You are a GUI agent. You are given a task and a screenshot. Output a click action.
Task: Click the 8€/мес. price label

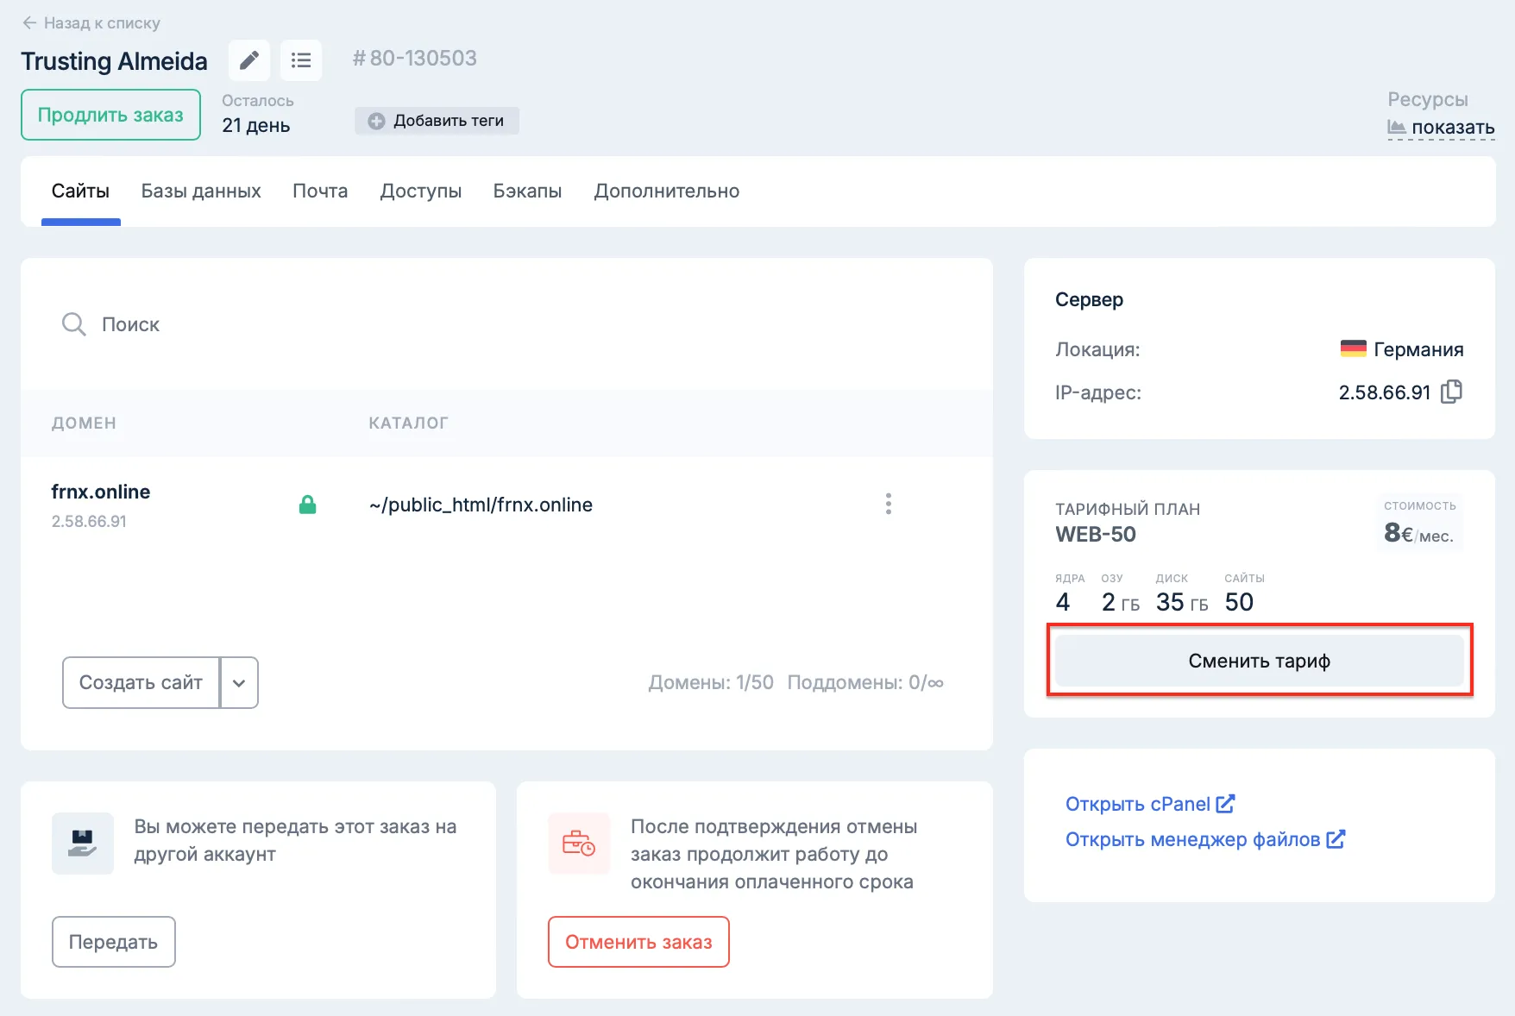pos(1419,534)
